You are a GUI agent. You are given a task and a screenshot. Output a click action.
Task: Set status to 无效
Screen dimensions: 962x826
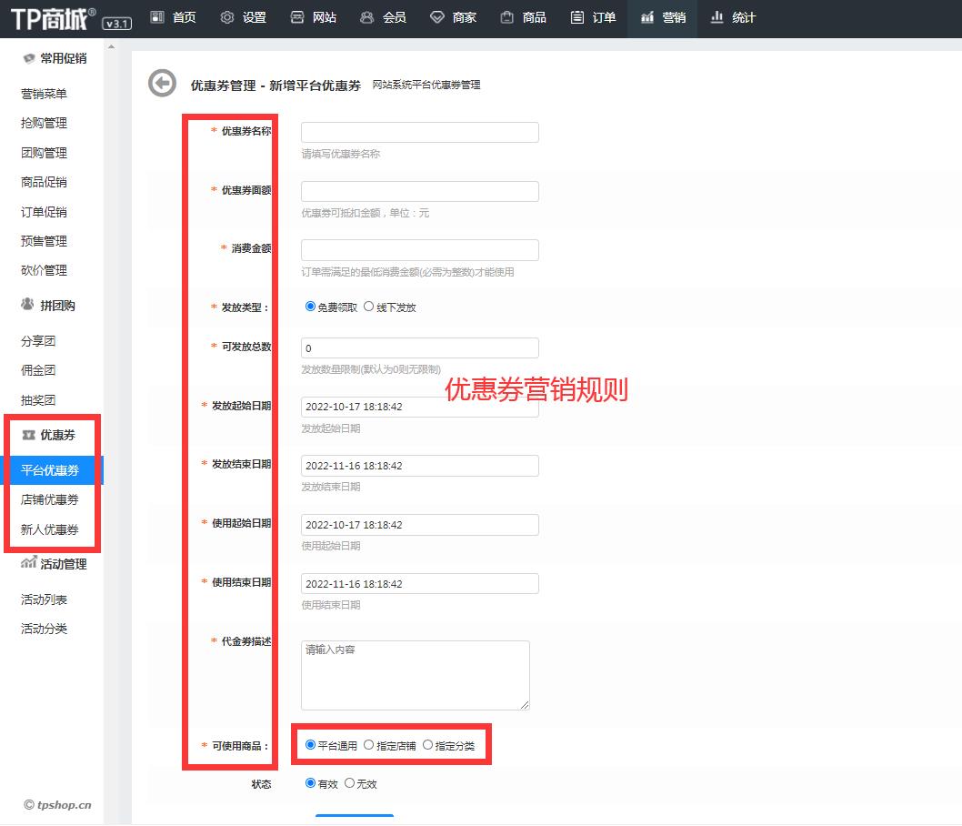(349, 782)
